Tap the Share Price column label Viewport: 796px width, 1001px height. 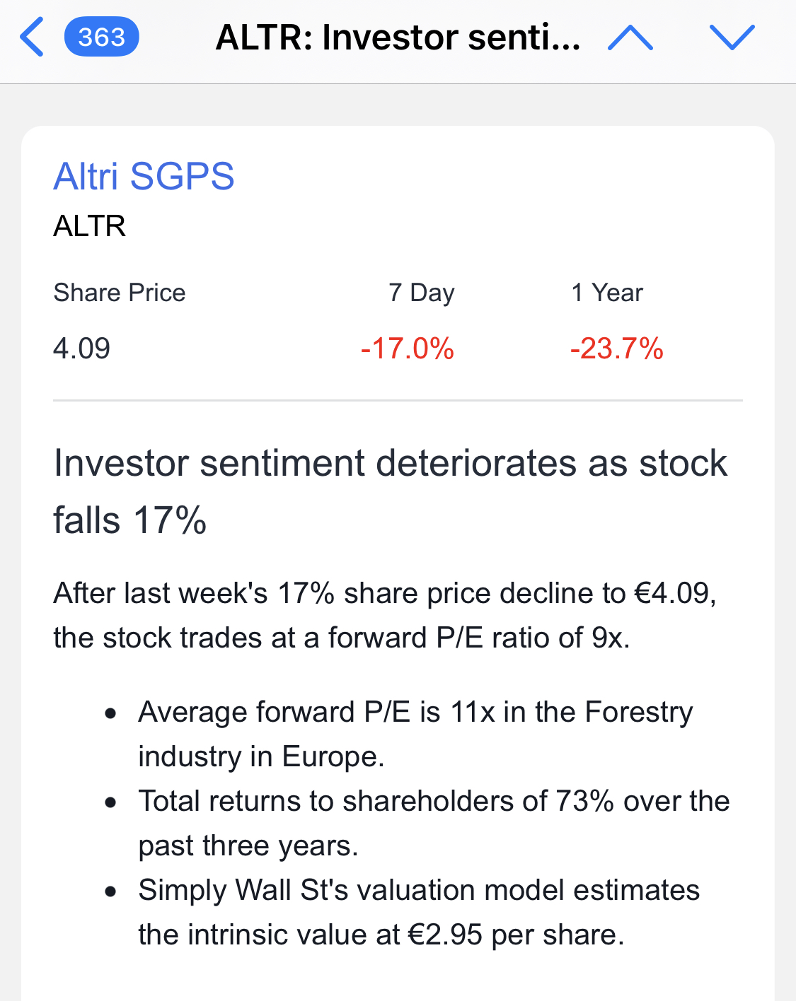(119, 293)
